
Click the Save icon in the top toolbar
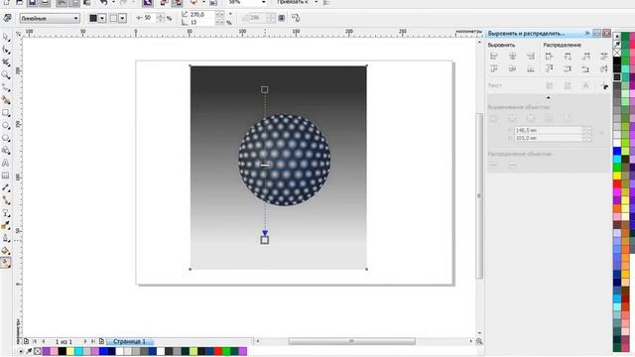point(32,3)
